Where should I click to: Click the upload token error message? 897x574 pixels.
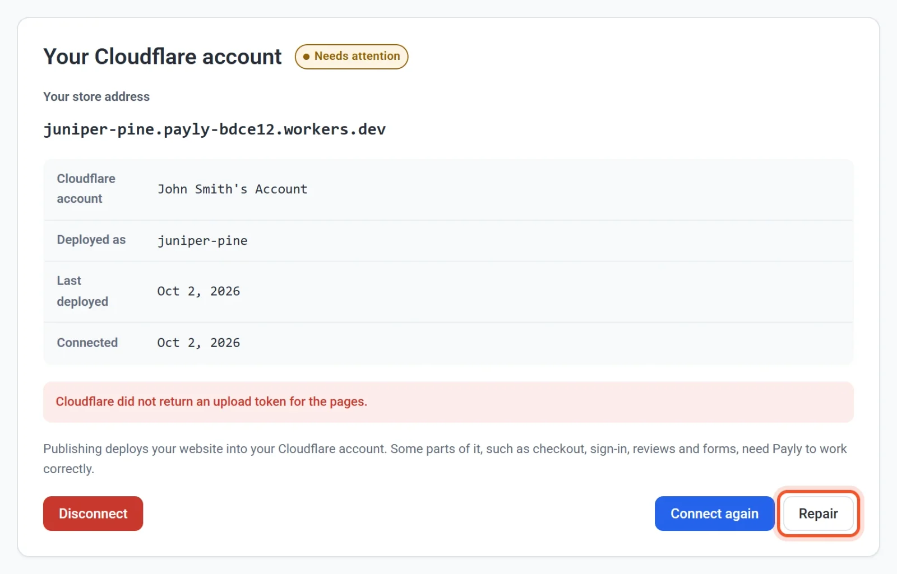449,402
